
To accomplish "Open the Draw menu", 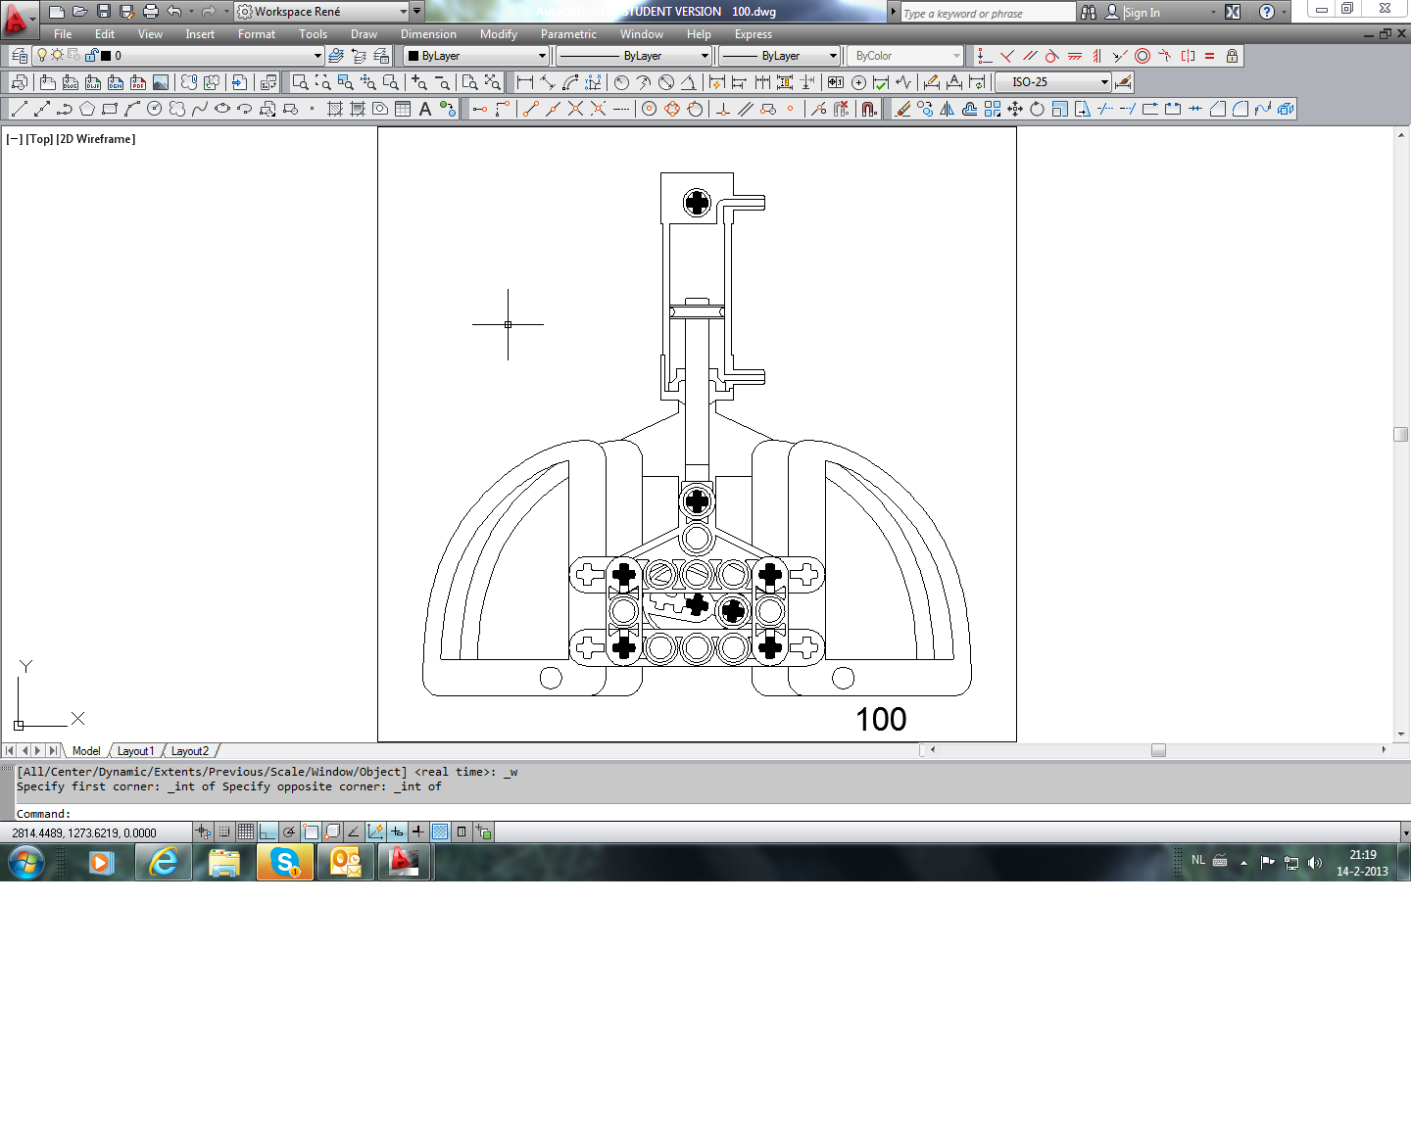I will pyautogui.click(x=364, y=34).
